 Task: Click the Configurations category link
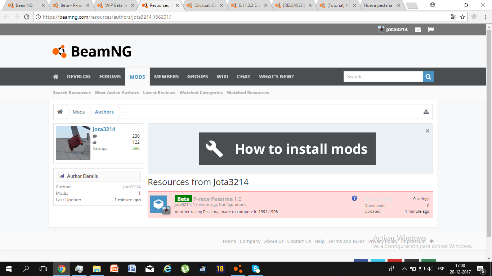(233, 204)
